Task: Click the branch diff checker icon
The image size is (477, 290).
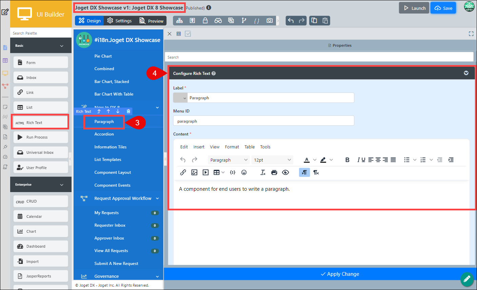Action: [x=244, y=21]
